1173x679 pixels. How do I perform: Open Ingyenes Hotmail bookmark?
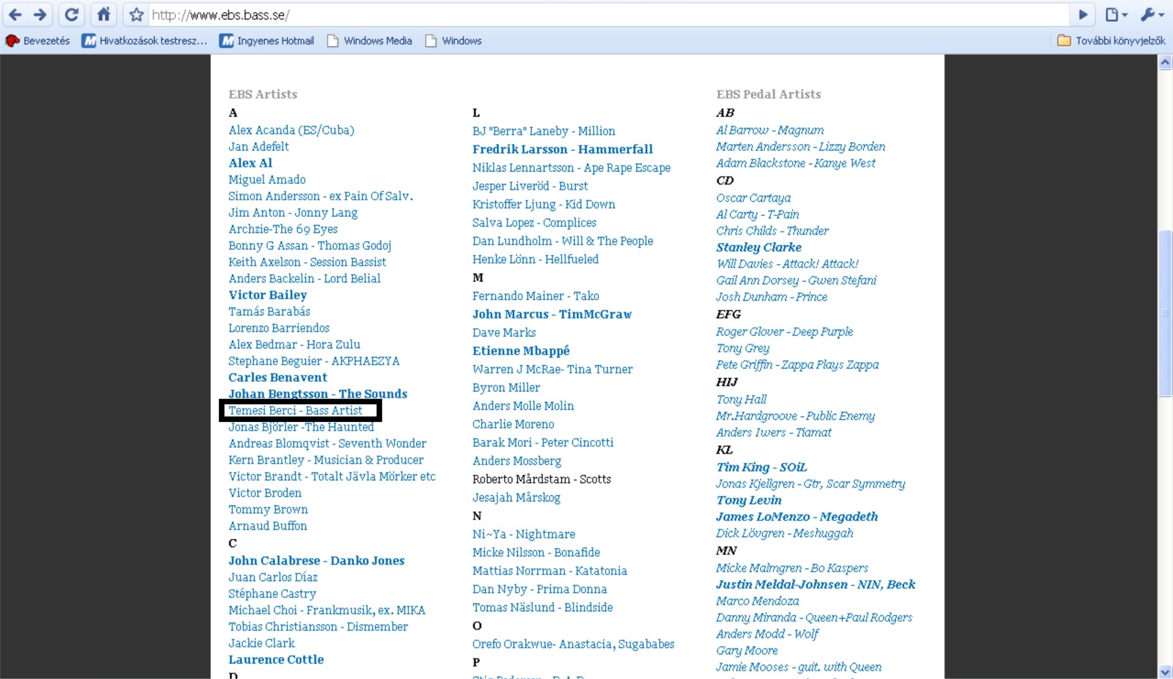click(267, 41)
